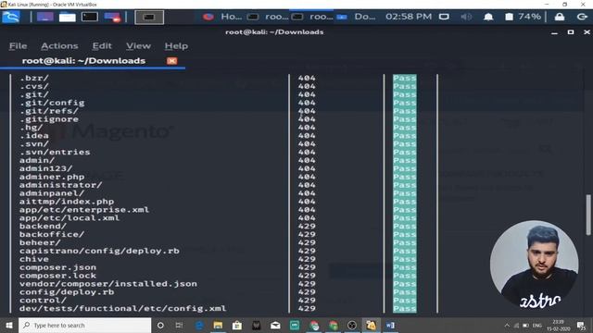Screen dimensions: 593x333
Task: Toggle the Kali panel volume icon
Action: (x=466, y=17)
